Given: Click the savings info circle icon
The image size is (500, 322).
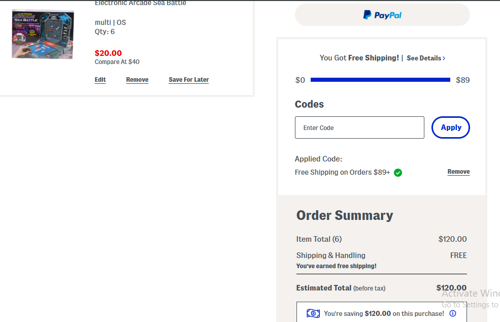Looking at the screenshot, I should click(453, 313).
